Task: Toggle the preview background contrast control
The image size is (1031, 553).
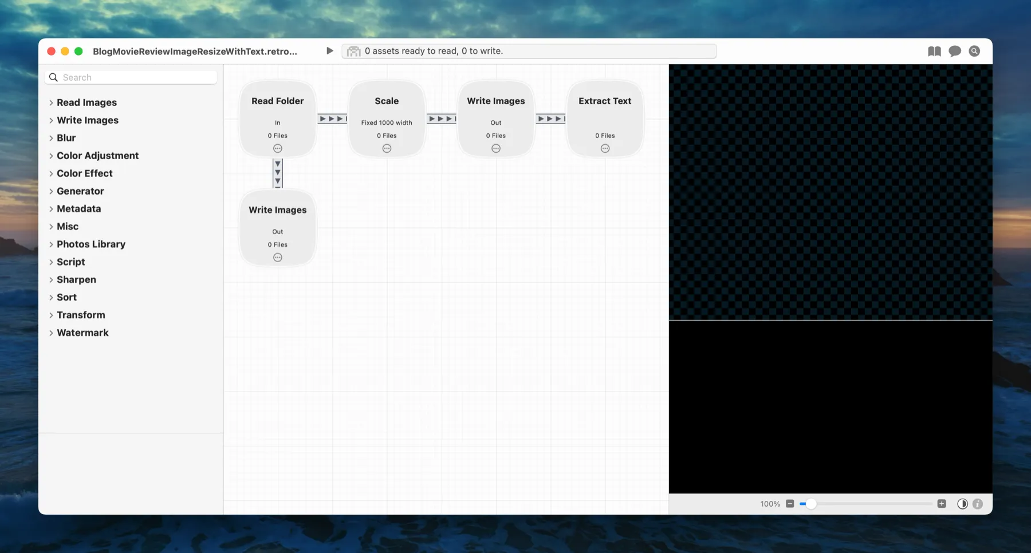Action: tap(962, 504)
